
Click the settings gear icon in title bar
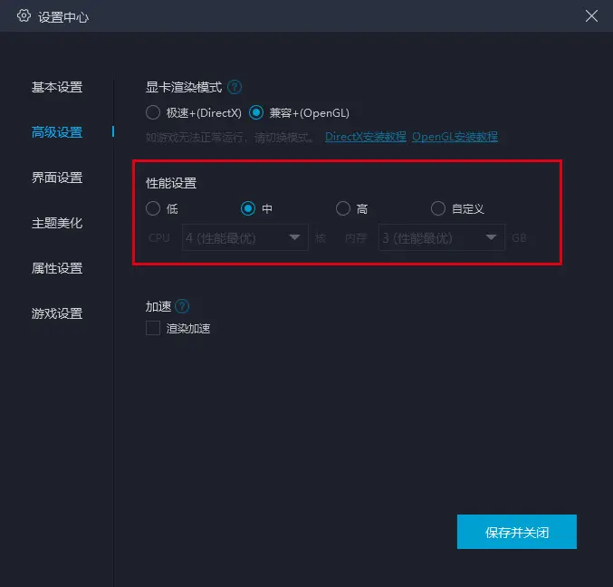[x=24, y=16]
